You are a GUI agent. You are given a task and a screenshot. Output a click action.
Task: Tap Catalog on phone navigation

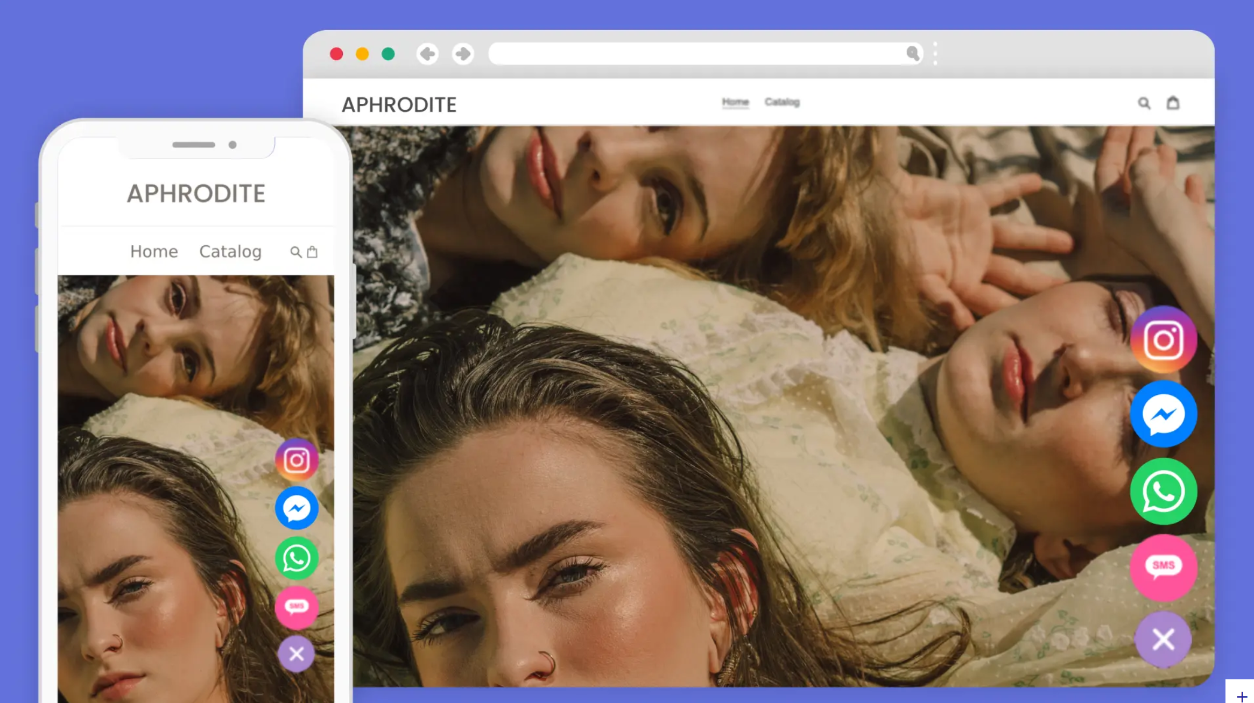230,252
